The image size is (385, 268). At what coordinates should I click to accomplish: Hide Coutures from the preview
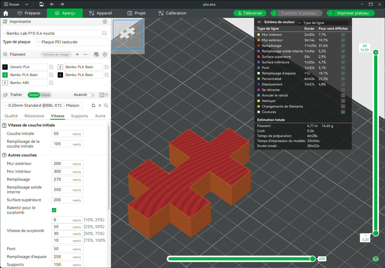tap(343, 112)
